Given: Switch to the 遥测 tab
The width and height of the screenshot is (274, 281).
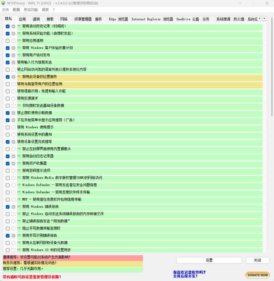Looking at the screenshot, I should point(36,19).
